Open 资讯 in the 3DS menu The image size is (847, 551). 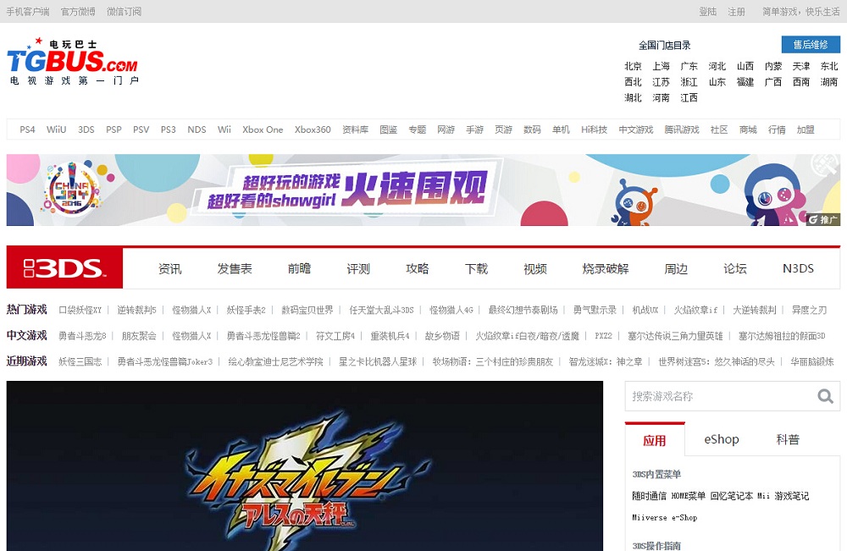point(169,269)
